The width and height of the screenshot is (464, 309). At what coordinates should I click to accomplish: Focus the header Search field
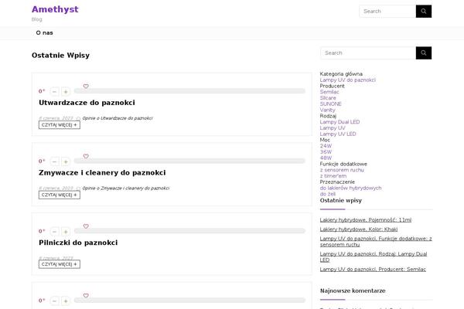tap(387, 12)
